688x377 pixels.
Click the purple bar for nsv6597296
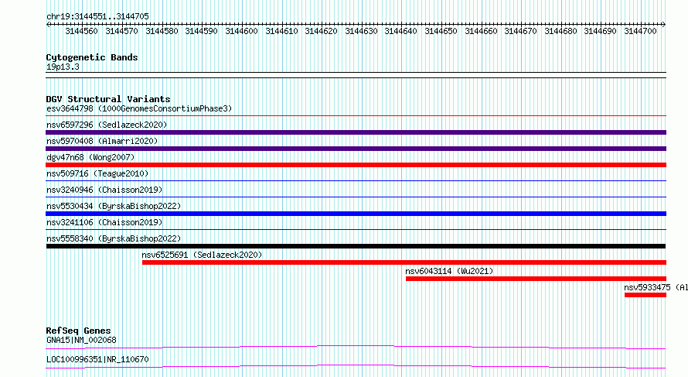pos(356,132)
